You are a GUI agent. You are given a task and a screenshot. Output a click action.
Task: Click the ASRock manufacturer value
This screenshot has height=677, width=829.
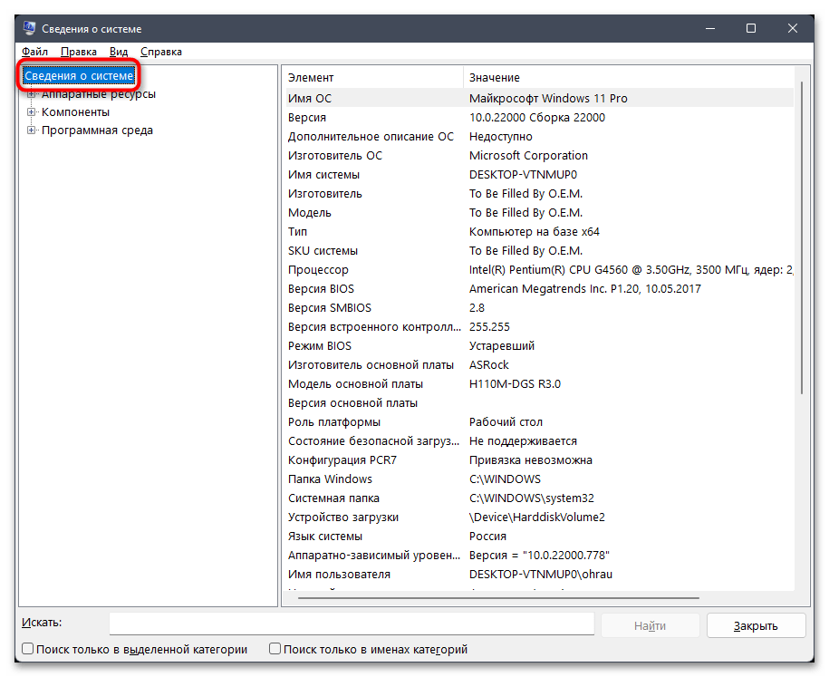(489, 365)
